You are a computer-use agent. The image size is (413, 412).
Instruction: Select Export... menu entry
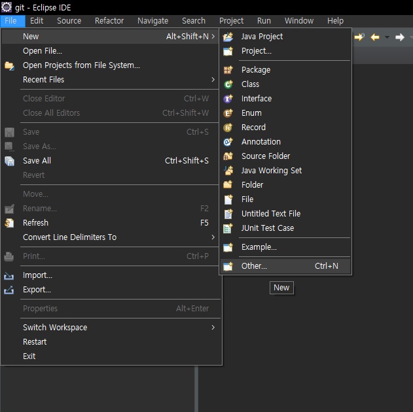tap(111, 290)
